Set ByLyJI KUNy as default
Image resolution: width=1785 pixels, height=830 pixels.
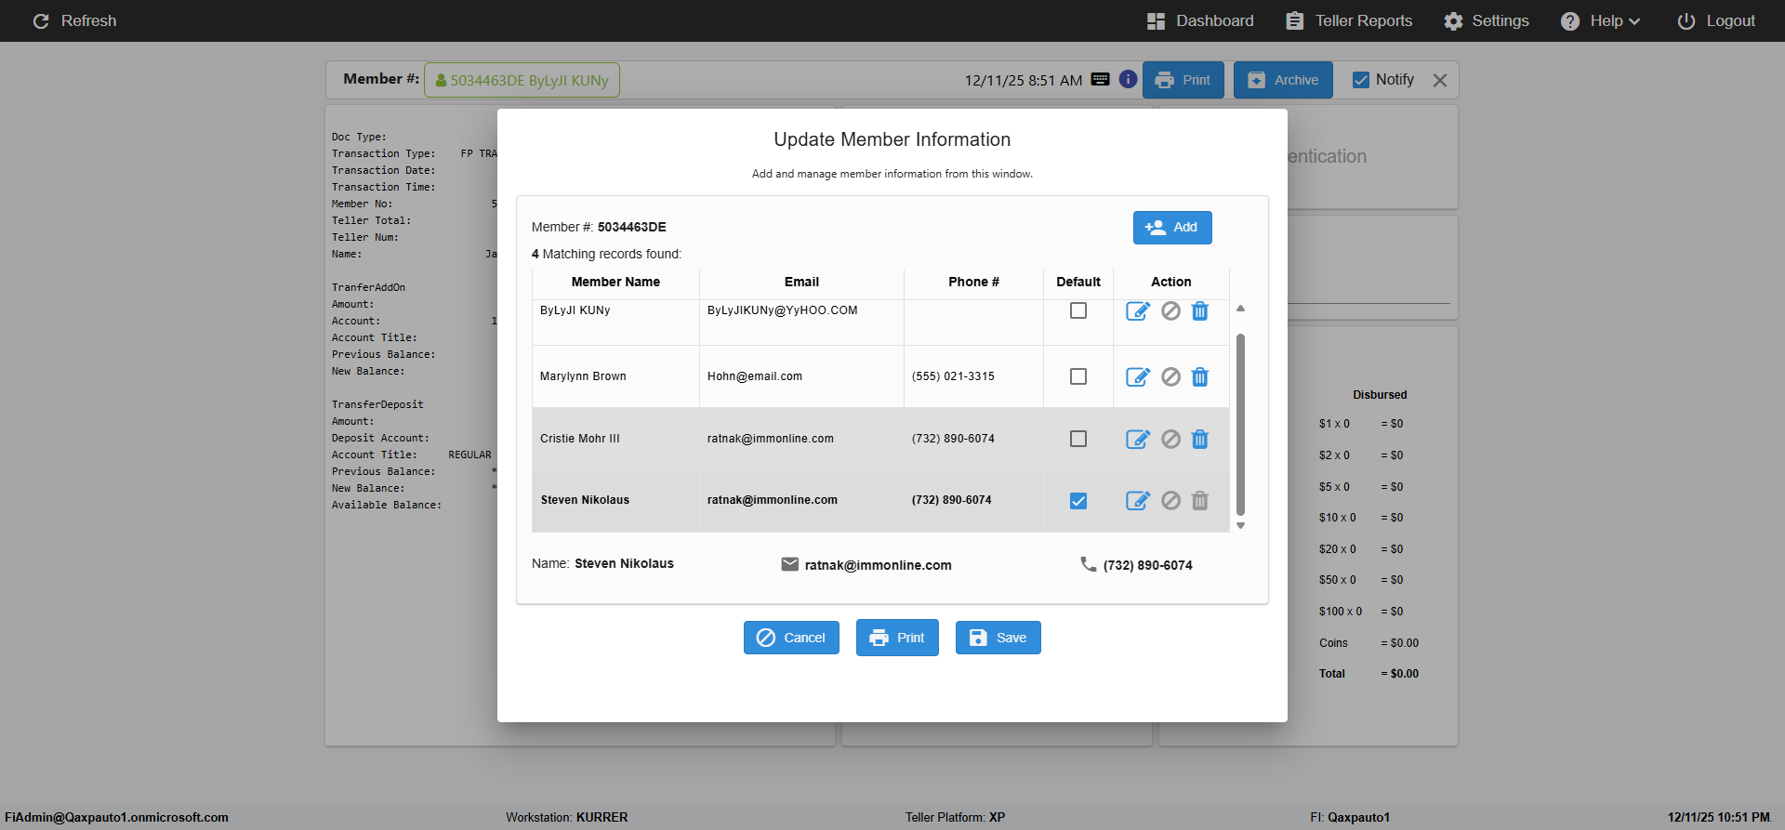[x=1078, y=310]
